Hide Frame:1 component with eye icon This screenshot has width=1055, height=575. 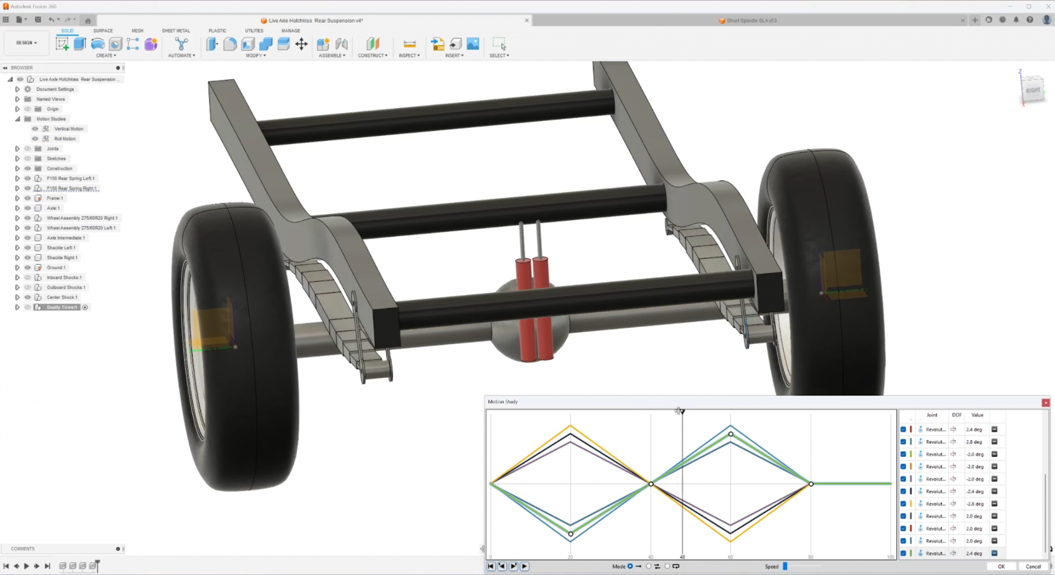(28, 198)
